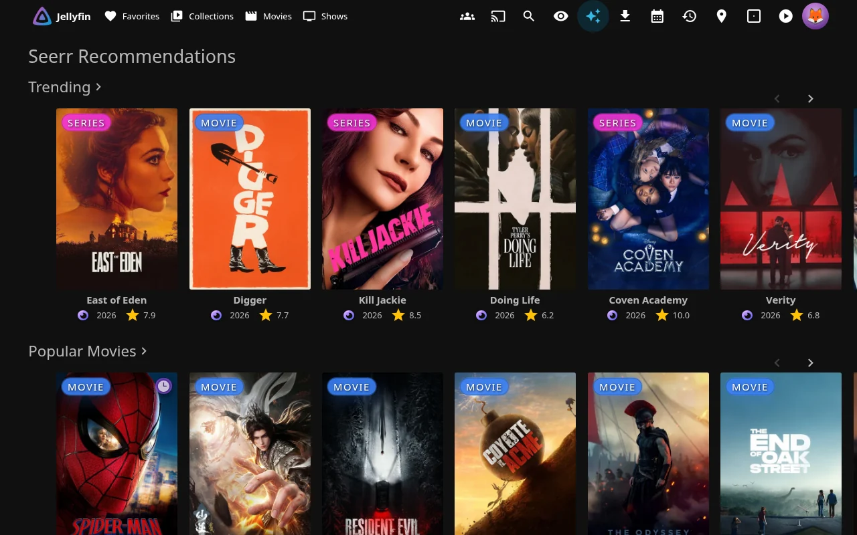Open the search magnifier icon
The image size is (857, 535).
[529, 16]
